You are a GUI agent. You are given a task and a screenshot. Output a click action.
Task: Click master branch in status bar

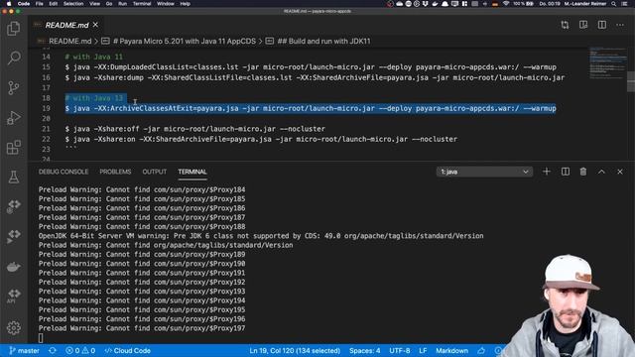pyautogui.click(x=24, y=350)
